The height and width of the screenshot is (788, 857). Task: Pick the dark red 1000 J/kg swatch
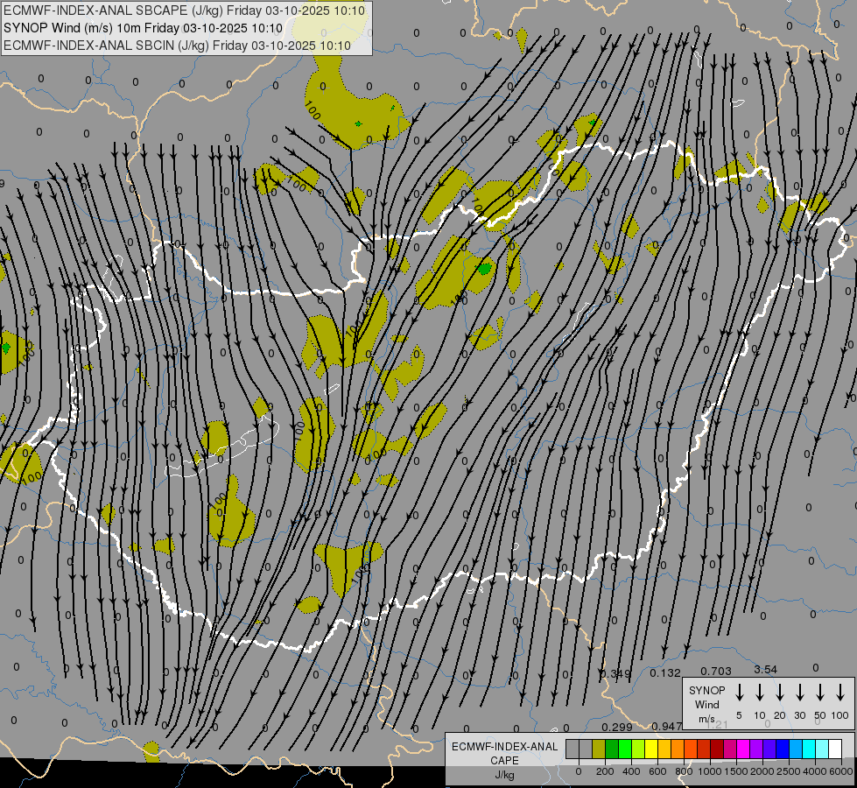717,749
